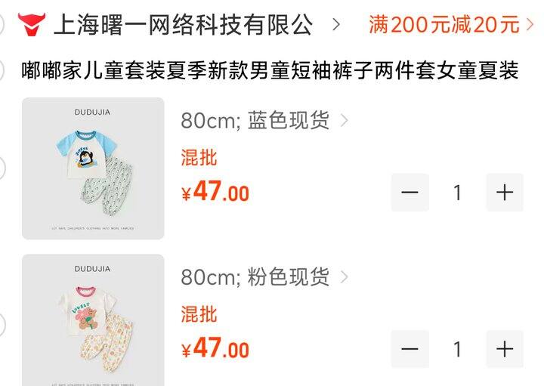Click the red bull shop logo icon
Screen dimensions: 544x386
(32, 24)
